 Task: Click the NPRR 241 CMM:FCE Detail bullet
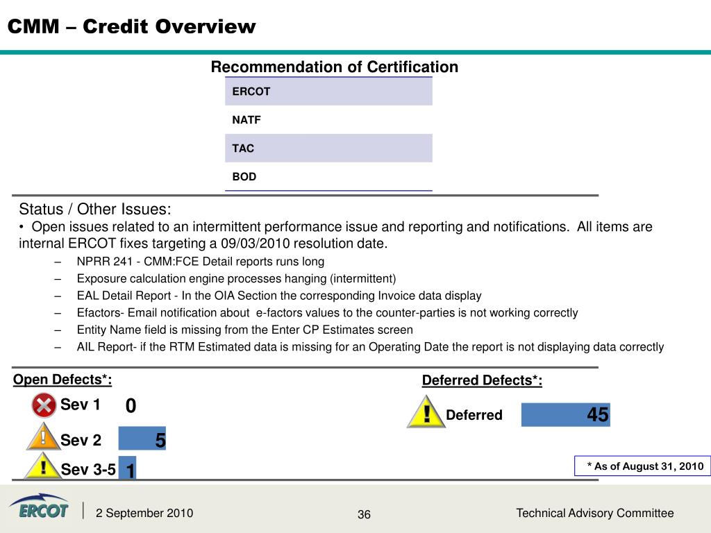click(x=201, y=262)
